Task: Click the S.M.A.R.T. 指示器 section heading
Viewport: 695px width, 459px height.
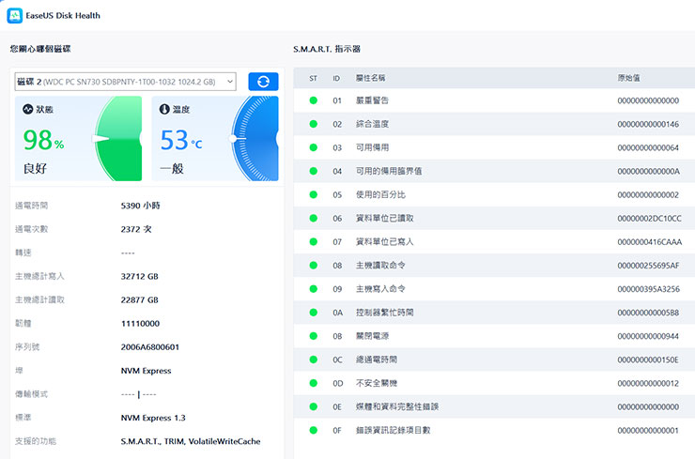Action: [x=327, y=49]
